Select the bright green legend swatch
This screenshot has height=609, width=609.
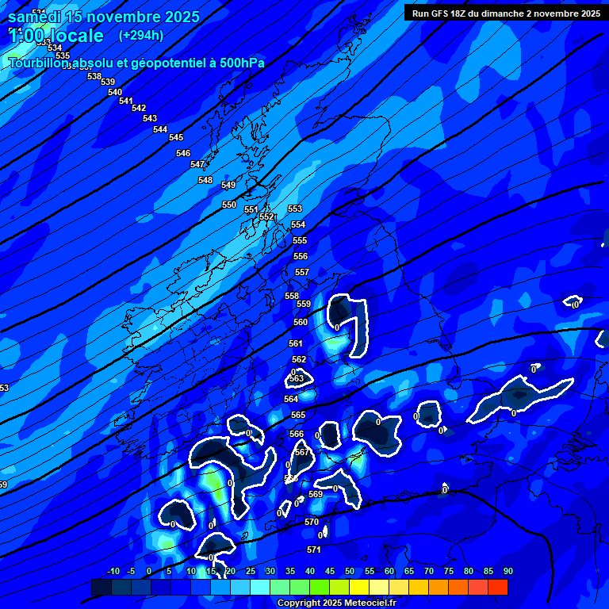[320, 587]
